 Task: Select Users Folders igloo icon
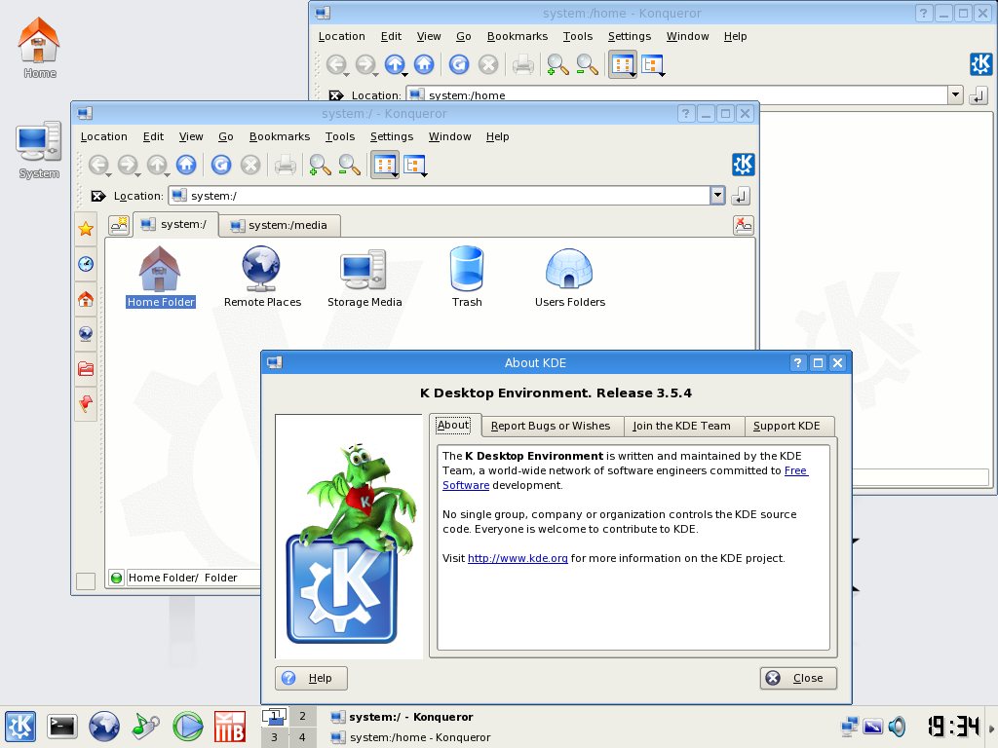point(569,277)
